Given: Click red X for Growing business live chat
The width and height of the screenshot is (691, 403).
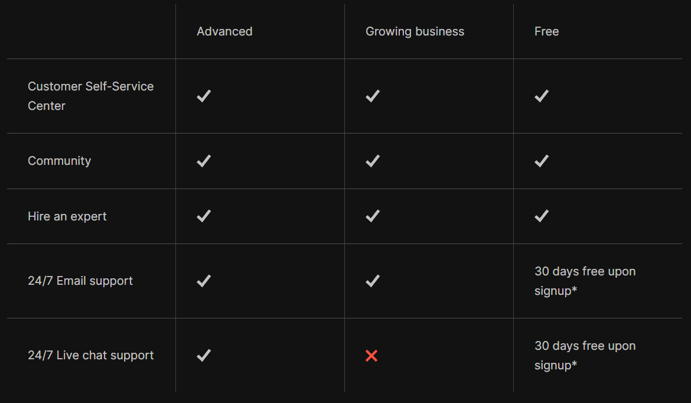Looking at the screenshot, I should click(371, 356).
